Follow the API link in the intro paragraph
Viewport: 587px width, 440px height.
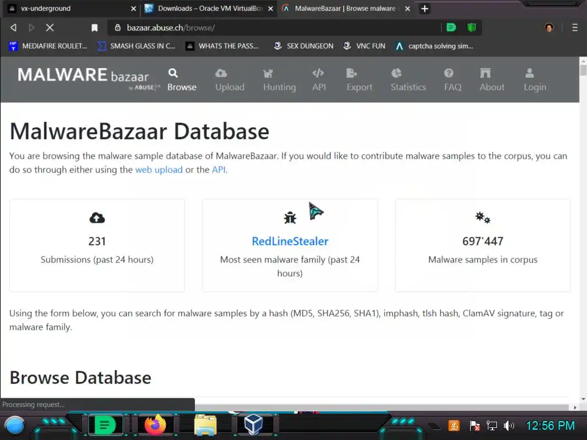(x=218, y=170)
